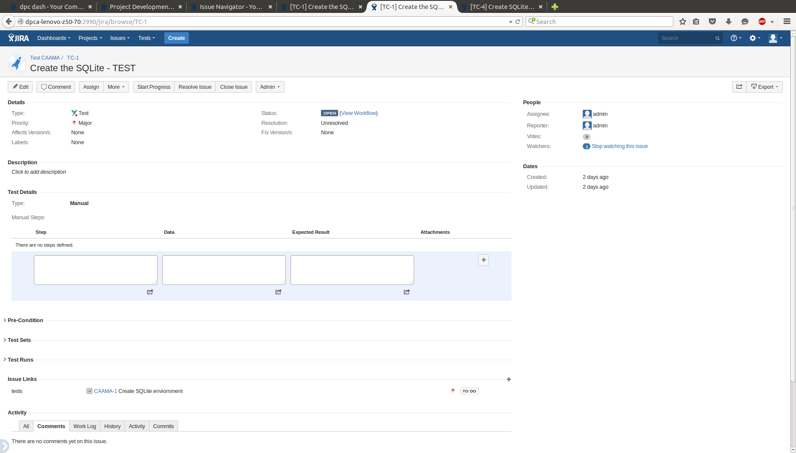The width and height of the screenshot is (796, 453).
Task: Switch to the Work Log tab
Action: pos(85,426)
